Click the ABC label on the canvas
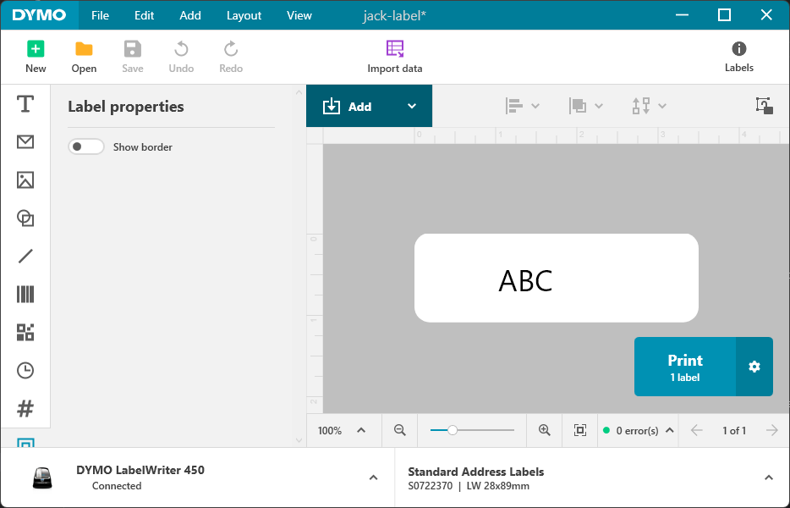This screenshot has height=508, width=790. [525, 280]
